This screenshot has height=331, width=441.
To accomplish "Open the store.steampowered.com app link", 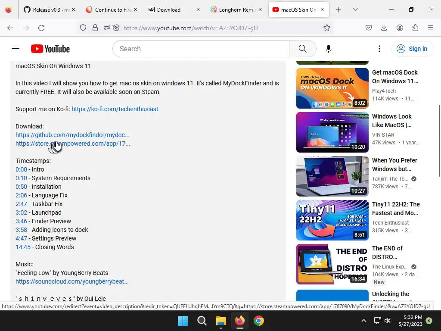I will tap(73, 144).
